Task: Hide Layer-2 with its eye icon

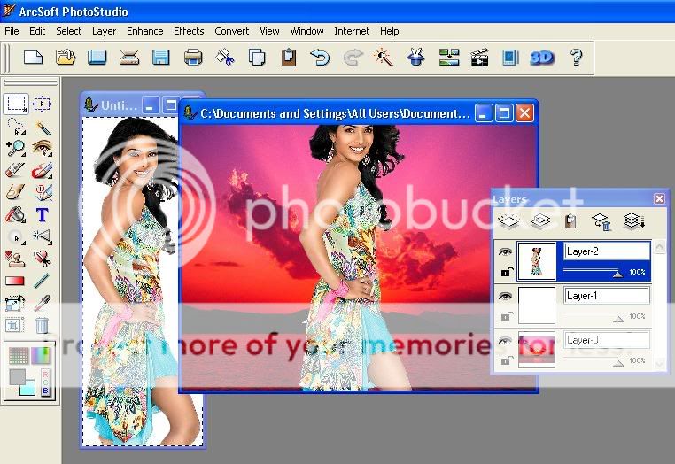Action: [506, 251]
